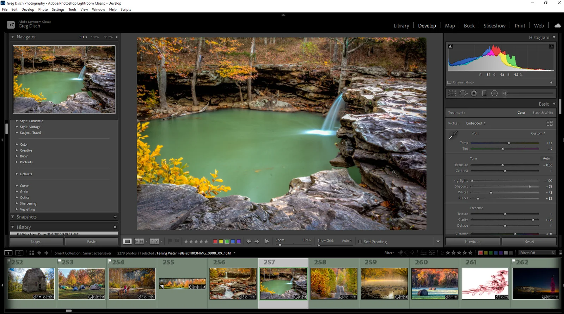The height and width of the screenshot is (314, 564).
Task: Pick the White Balance eyedropper tool
Action: click(453, 135)
